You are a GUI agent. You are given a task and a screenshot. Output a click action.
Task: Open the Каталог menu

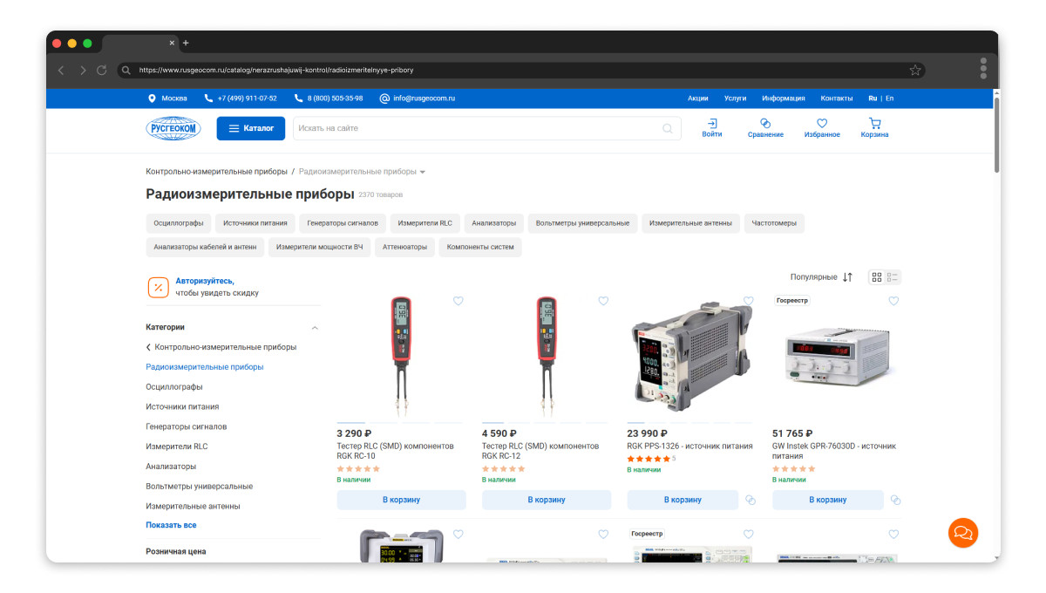pyautogui.click(x=251, y=128)
